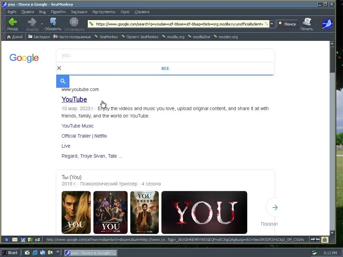Click the first quick launch notepad icon
This screenshot has width=343, height=257.
tap(27, 253)
